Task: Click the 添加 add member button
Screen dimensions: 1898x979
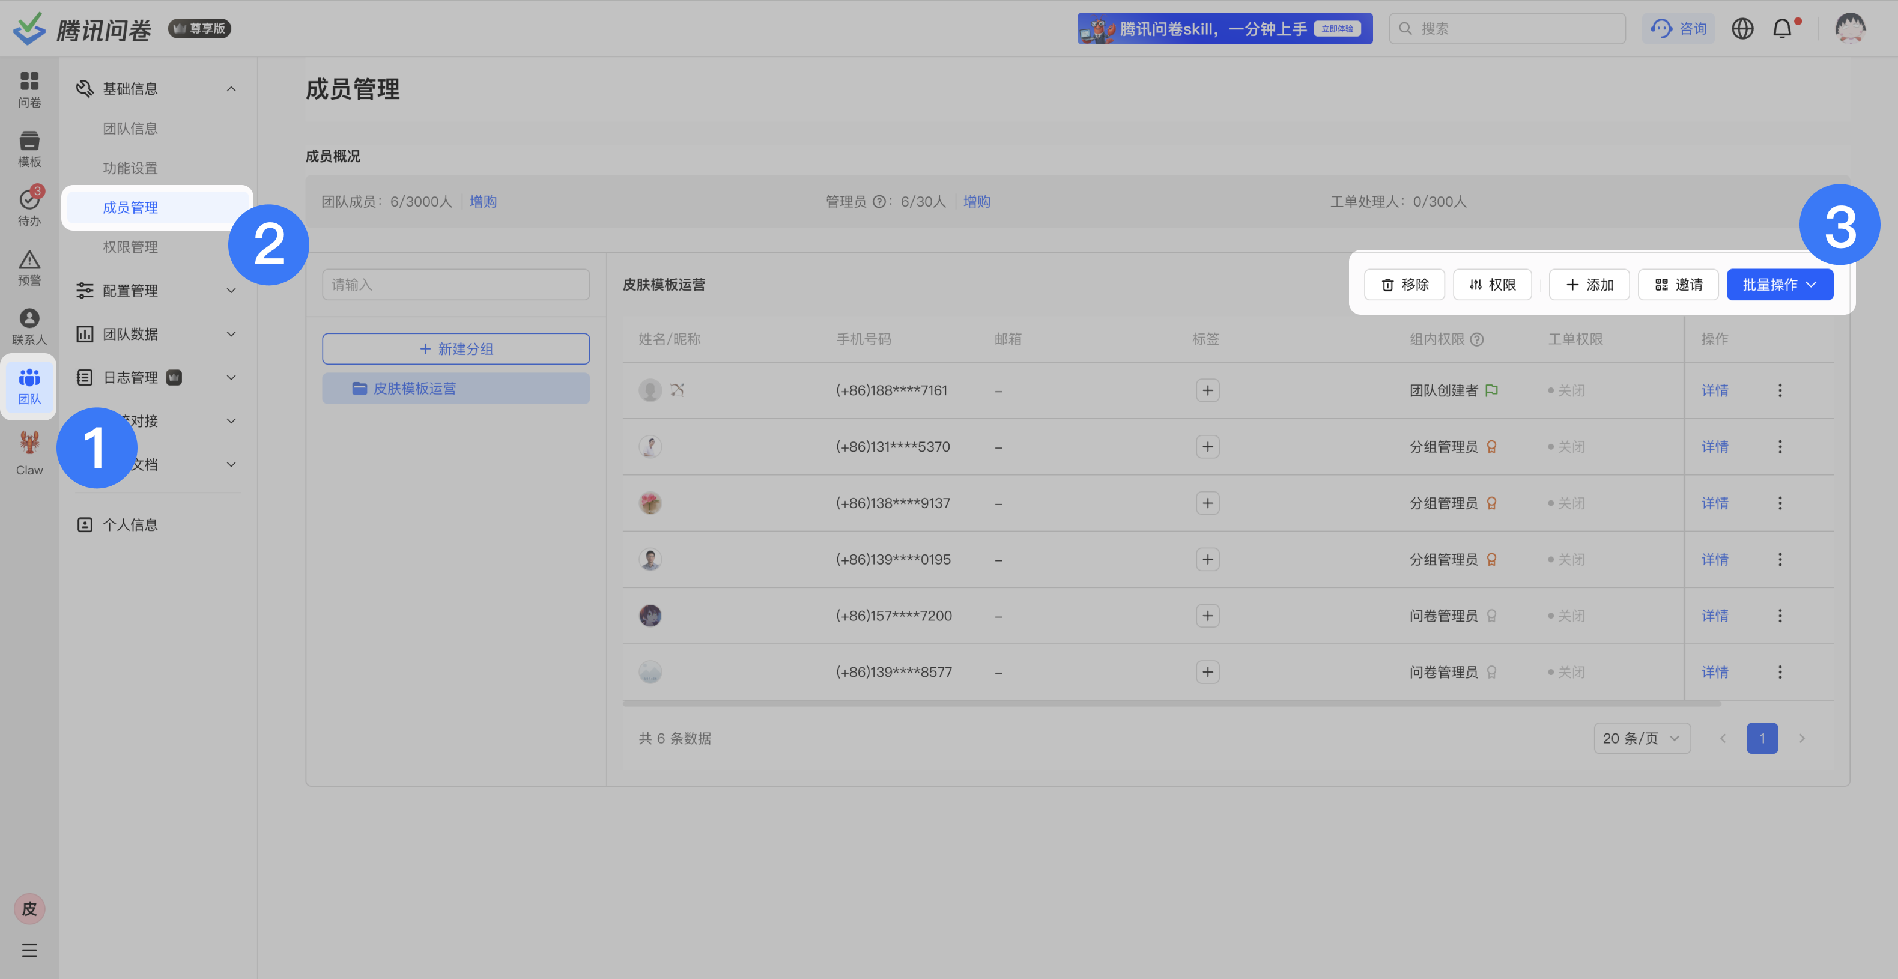Action: [x=1589, y=285]
